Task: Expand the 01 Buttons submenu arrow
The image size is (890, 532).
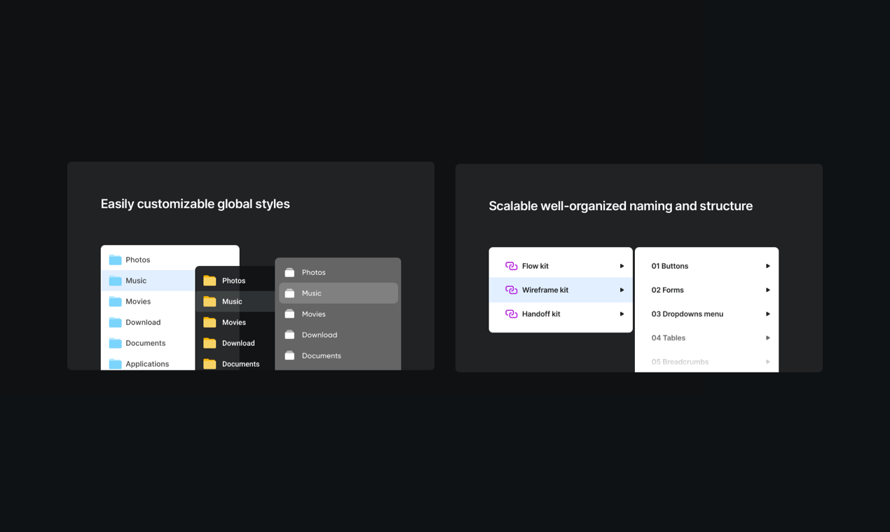Action: pyautogui.click(x=767, y=265)
